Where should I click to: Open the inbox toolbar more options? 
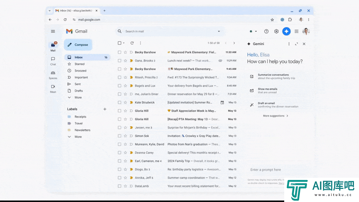[x=140, y=43]
